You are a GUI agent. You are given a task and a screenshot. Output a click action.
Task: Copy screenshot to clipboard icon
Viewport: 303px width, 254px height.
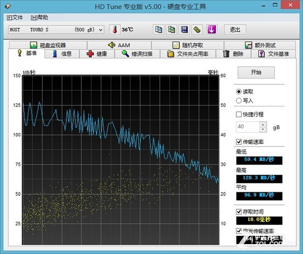point(171,30)
